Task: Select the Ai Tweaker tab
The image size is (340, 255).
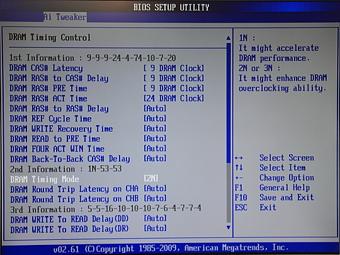Action: (x=65, y=17)
